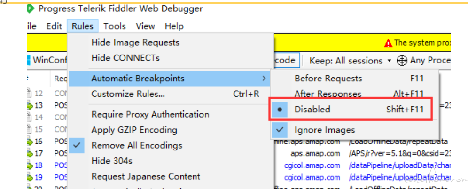Image resolution: width=468 pixels, height=189 pixels.
Task: Click /dataPipeline/uploadData URL in row 18
Action: click(x=400, y=165)
